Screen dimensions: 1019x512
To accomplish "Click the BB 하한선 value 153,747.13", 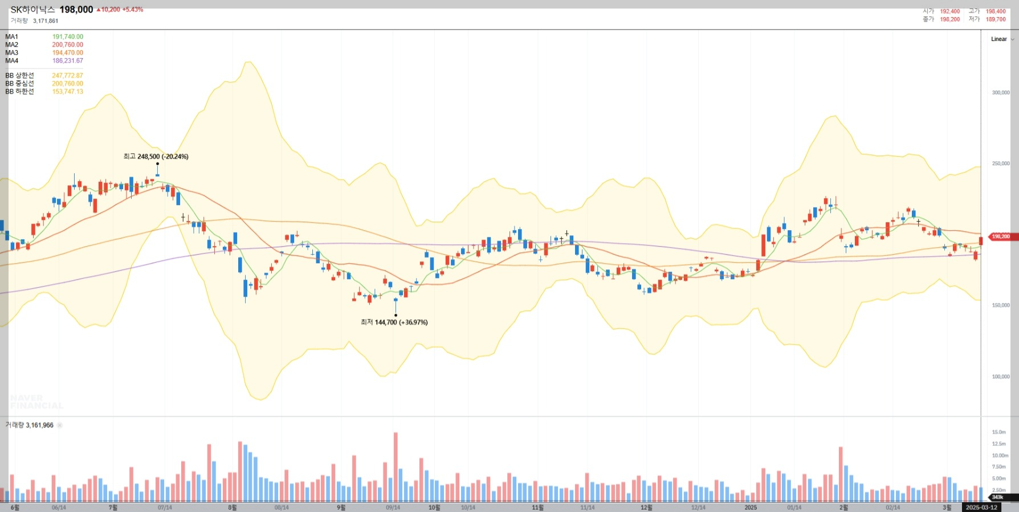I will pos(68,91).
